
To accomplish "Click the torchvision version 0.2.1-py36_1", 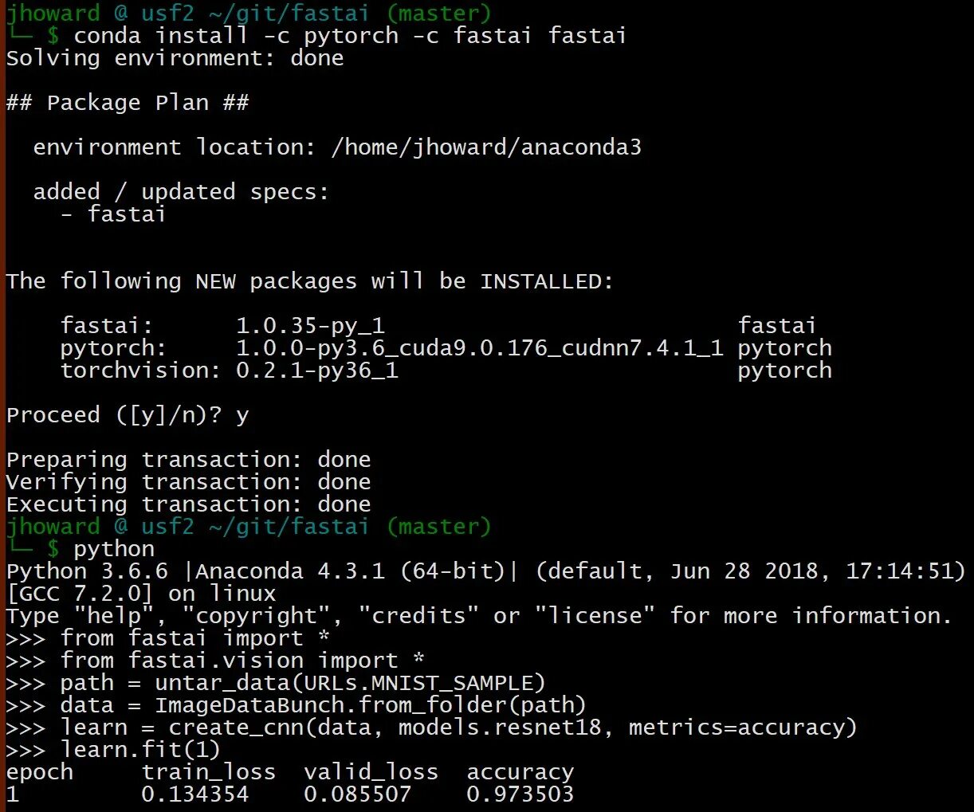I will 317,371.
